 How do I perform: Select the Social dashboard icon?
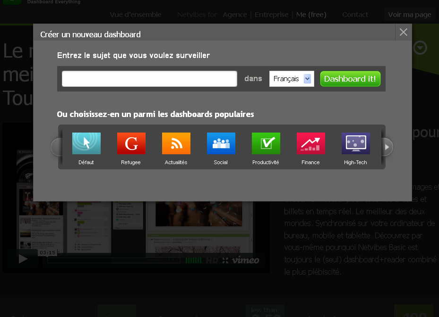pos(221,143)
